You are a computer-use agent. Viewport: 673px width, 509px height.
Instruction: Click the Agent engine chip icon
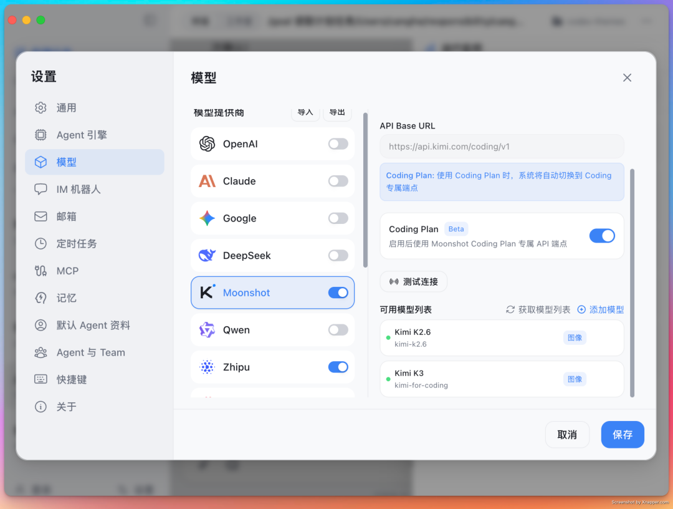(x=41, y=135)
